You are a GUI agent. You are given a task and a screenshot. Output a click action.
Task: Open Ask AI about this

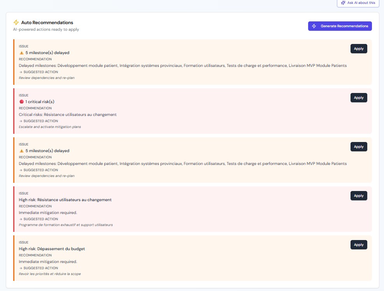[x=358, y=3]
